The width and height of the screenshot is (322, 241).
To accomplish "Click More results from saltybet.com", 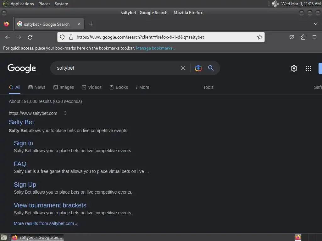I will [x=46, y=223].
